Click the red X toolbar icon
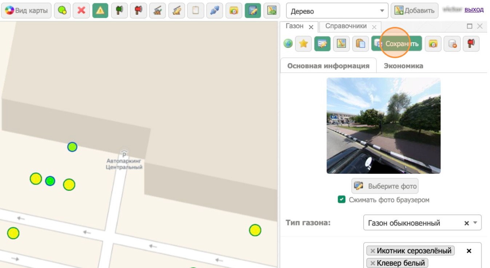 [81, 11]
